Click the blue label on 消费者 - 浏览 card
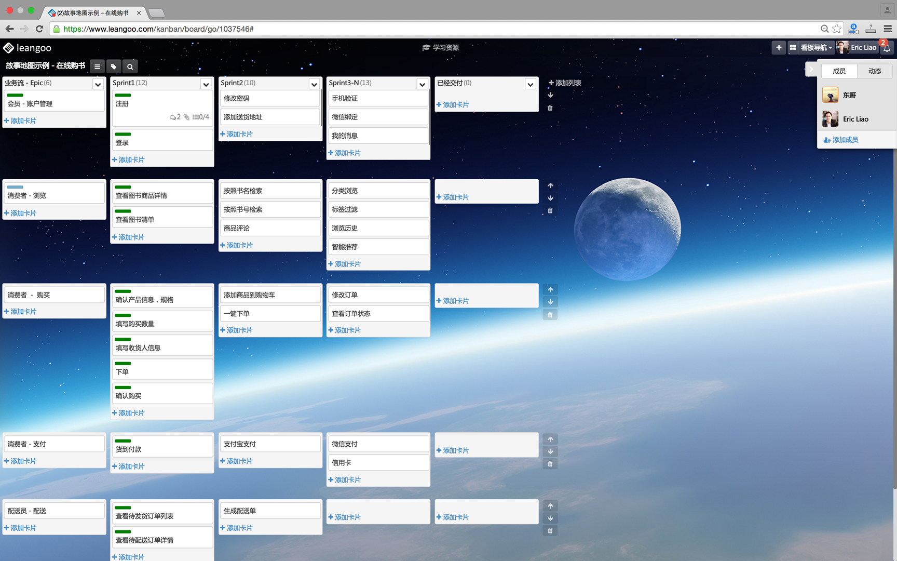The width and height of the screenshot is (897, 561). tap(15, 187)
